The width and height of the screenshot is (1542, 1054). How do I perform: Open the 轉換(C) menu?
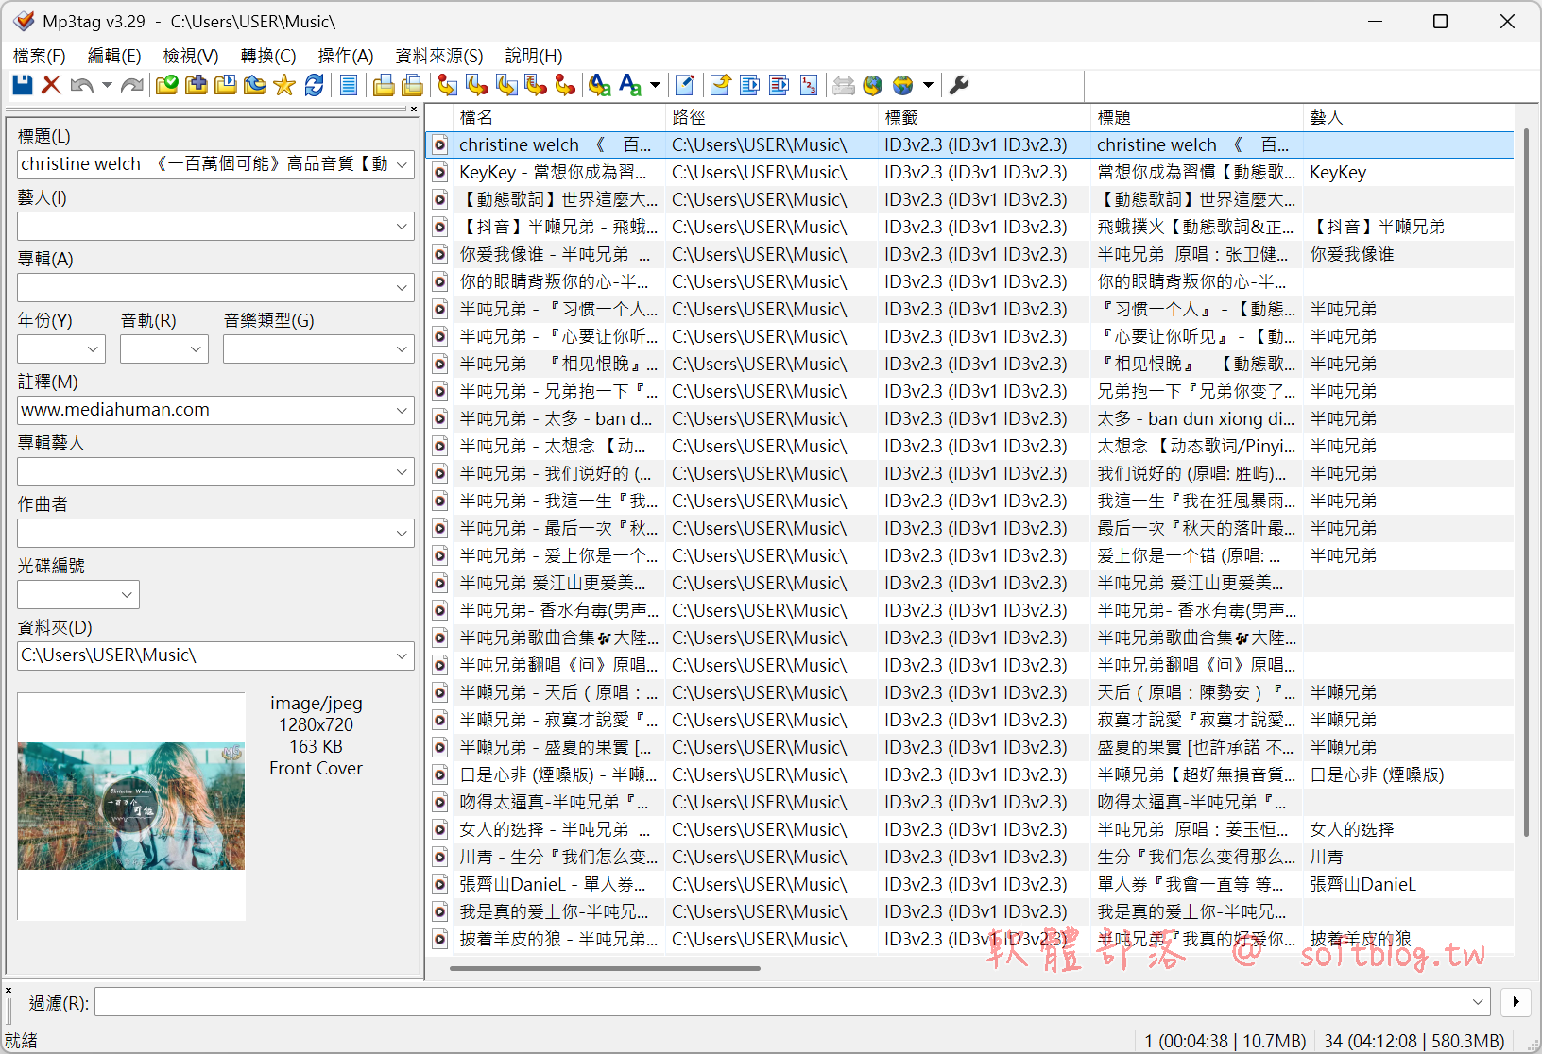pyautogui.click(x=267, y=56)
